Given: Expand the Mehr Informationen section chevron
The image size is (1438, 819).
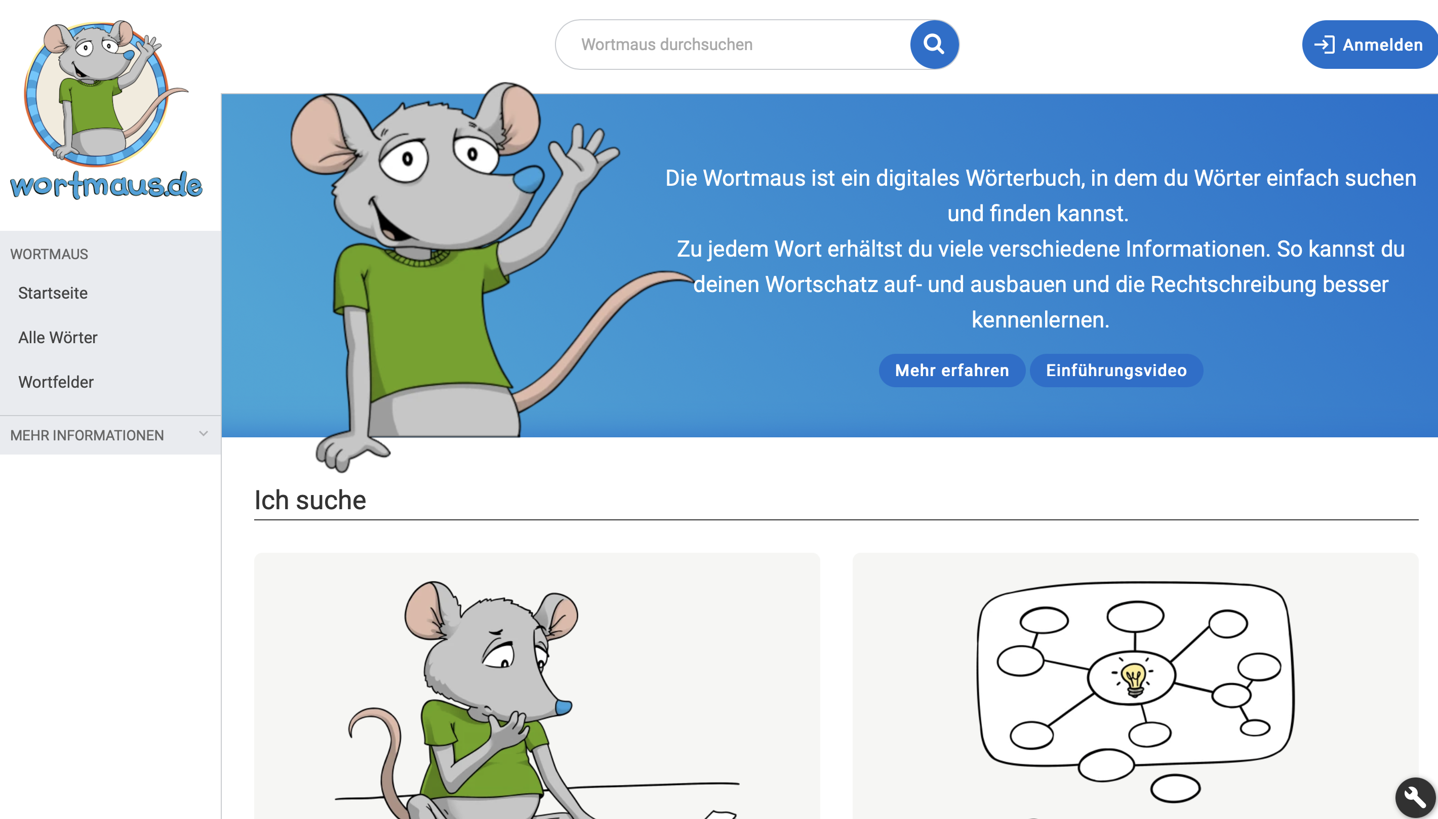Looking at the screenshot, I should pyautogui.click(x=204, y=434).
